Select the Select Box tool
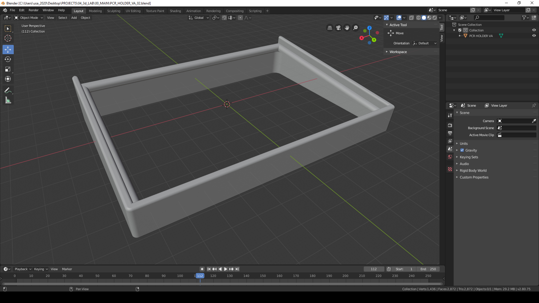 (8, 29)
